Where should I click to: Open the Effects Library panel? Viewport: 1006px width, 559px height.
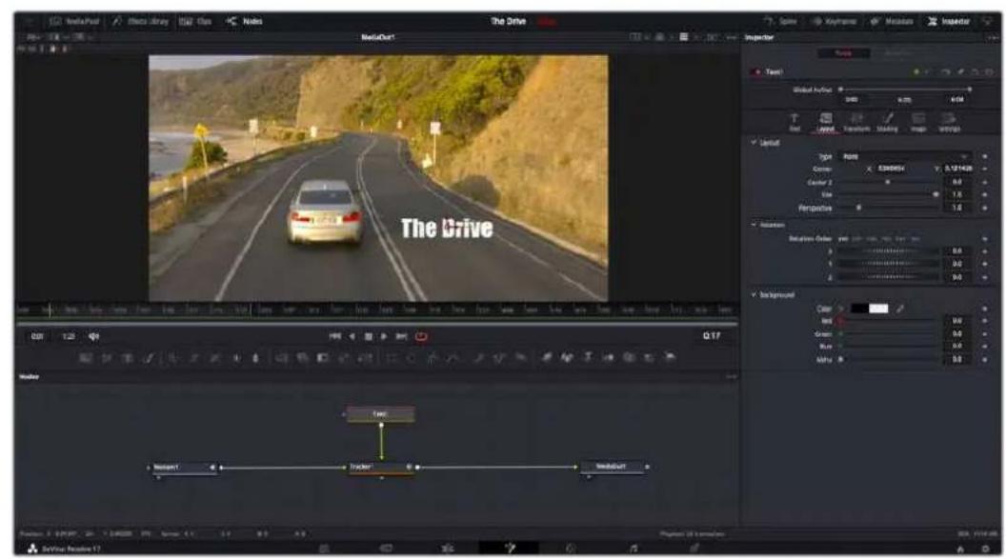(140, 21)
